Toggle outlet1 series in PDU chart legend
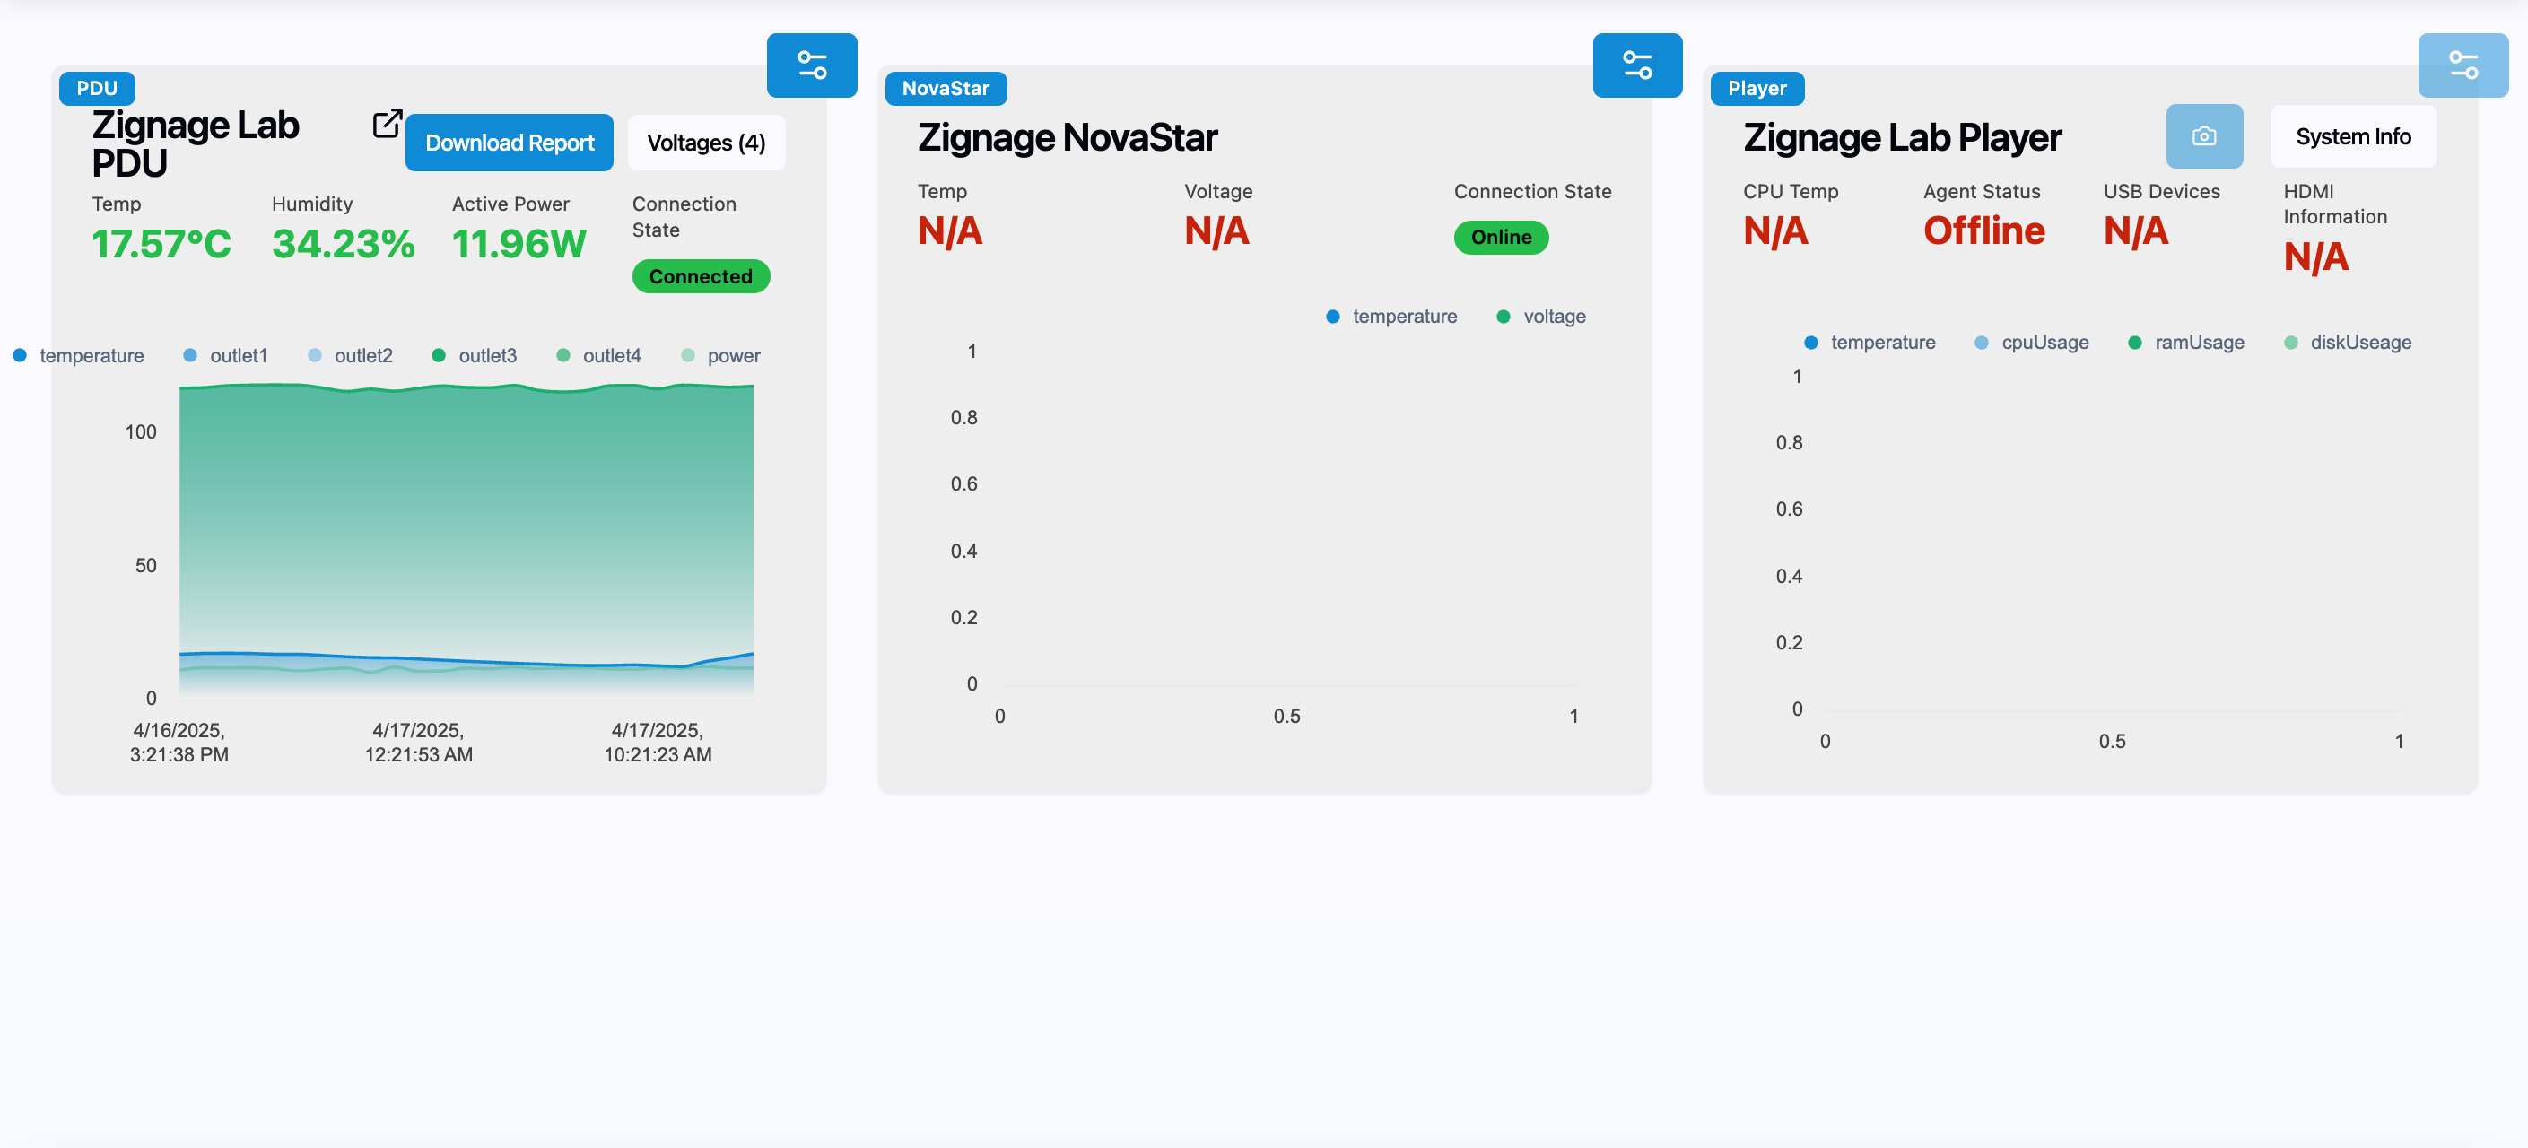Screen dimensions: 2528x1148 [x=226, y=355]
